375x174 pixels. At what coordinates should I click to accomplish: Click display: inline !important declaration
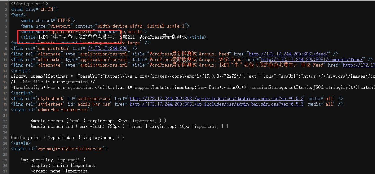[x=64, y=165]
